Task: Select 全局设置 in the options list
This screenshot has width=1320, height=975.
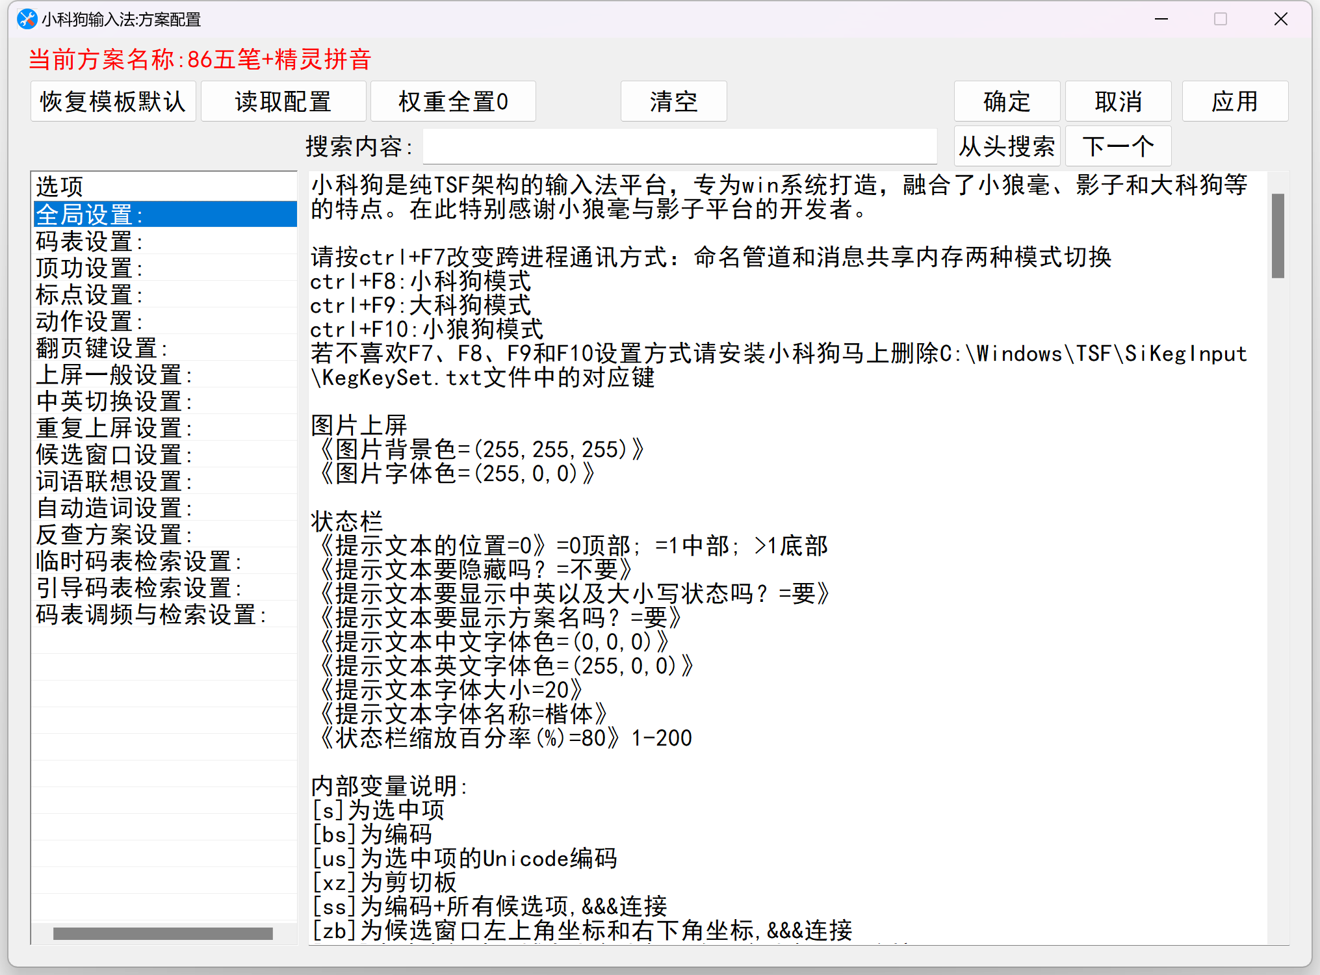Action: 164,214
